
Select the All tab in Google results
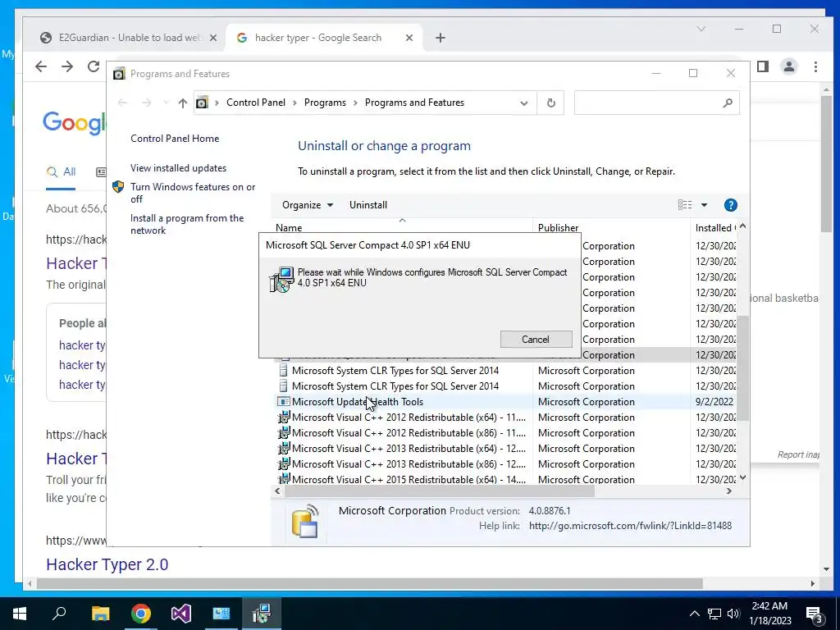tap(61, 172)
